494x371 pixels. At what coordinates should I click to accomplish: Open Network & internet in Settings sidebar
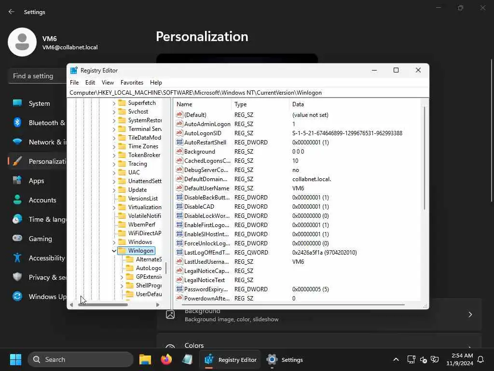coord(38,142)
